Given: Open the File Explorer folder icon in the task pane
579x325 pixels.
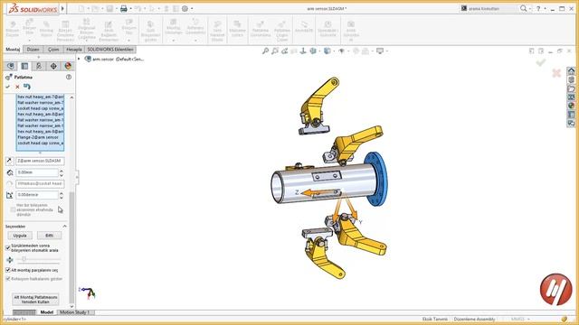Looking at the screenshot, I should [571, 88].
